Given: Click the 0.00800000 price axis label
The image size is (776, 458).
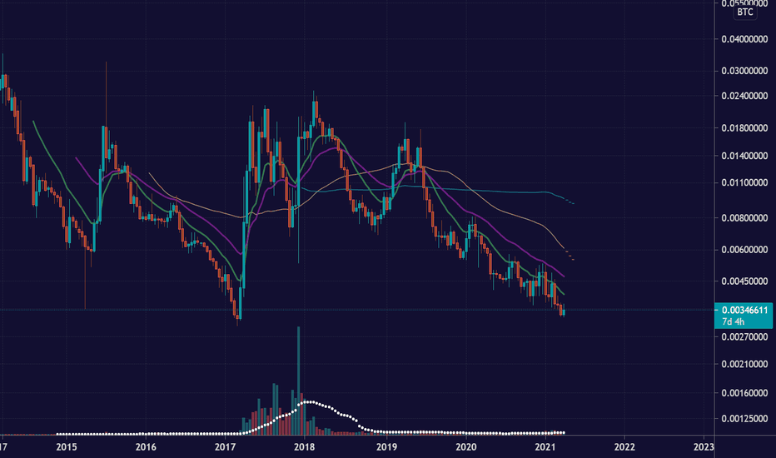Looking at the screenshot, I should click(745, 218).
